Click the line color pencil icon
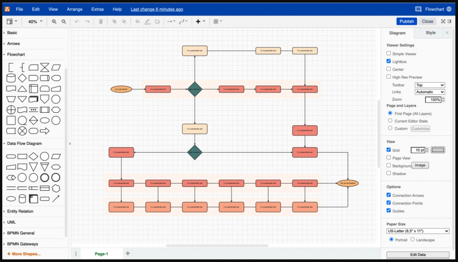Viewport: 458px width, 262px height. point(147,22)
